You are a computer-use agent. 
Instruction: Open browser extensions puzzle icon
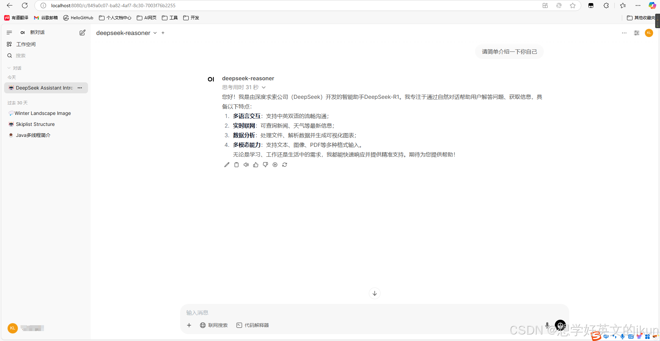tap(606, 5)
